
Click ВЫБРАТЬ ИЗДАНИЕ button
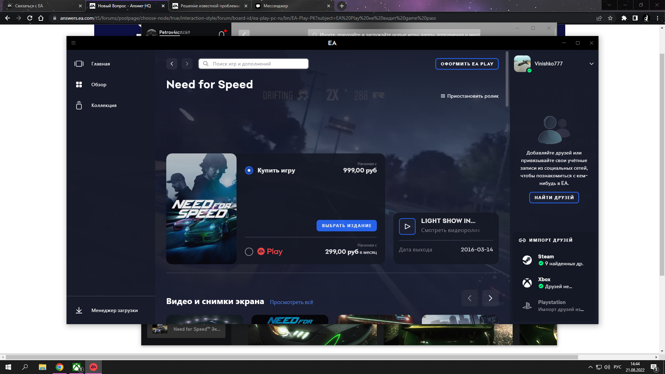pyautogui.click(x=347, y=225)
